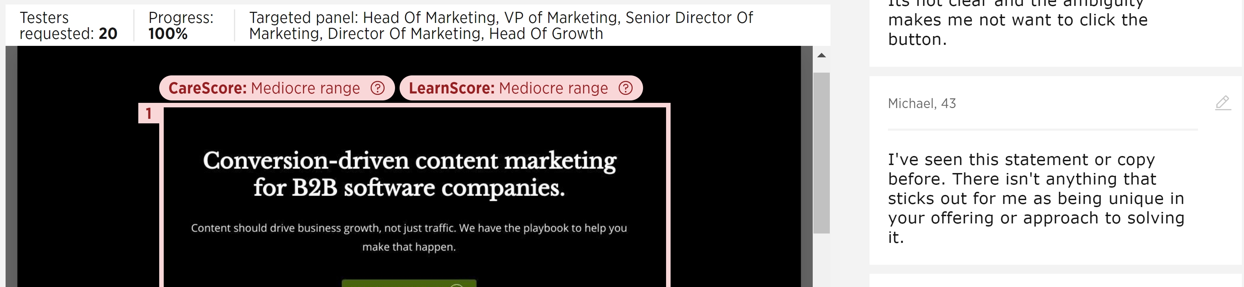Click the scrollbar track below the thumb
Viewport: 1244px width, 287px height.
coord(821,260)
